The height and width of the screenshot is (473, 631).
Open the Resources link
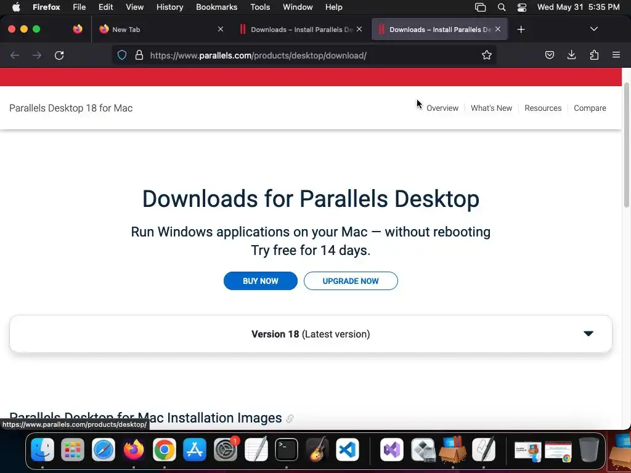[x=543, y=108]
